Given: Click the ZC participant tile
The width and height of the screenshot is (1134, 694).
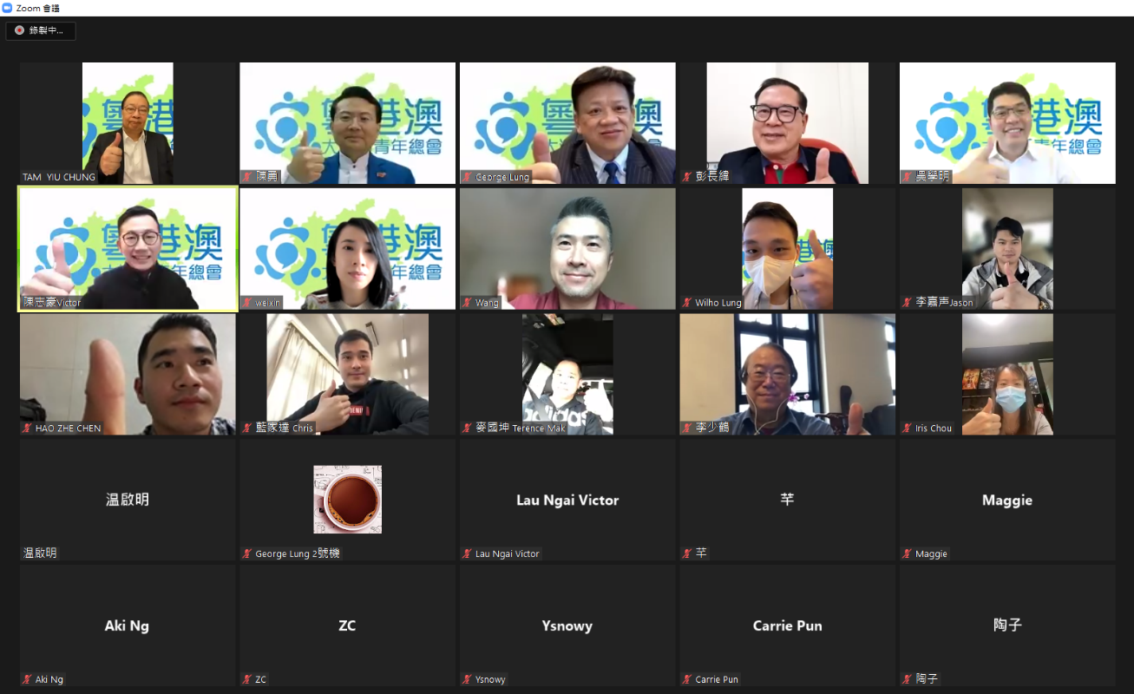Looking at the screenshot, I should coord(347,625).
